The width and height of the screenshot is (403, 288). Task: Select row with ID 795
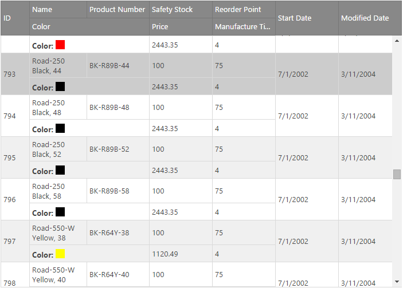pyautogui.click(x=15, y=157)
